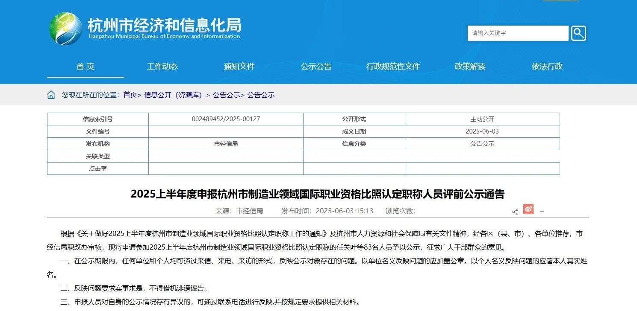Click the 公告公示 category value cell

pos(482,144)
